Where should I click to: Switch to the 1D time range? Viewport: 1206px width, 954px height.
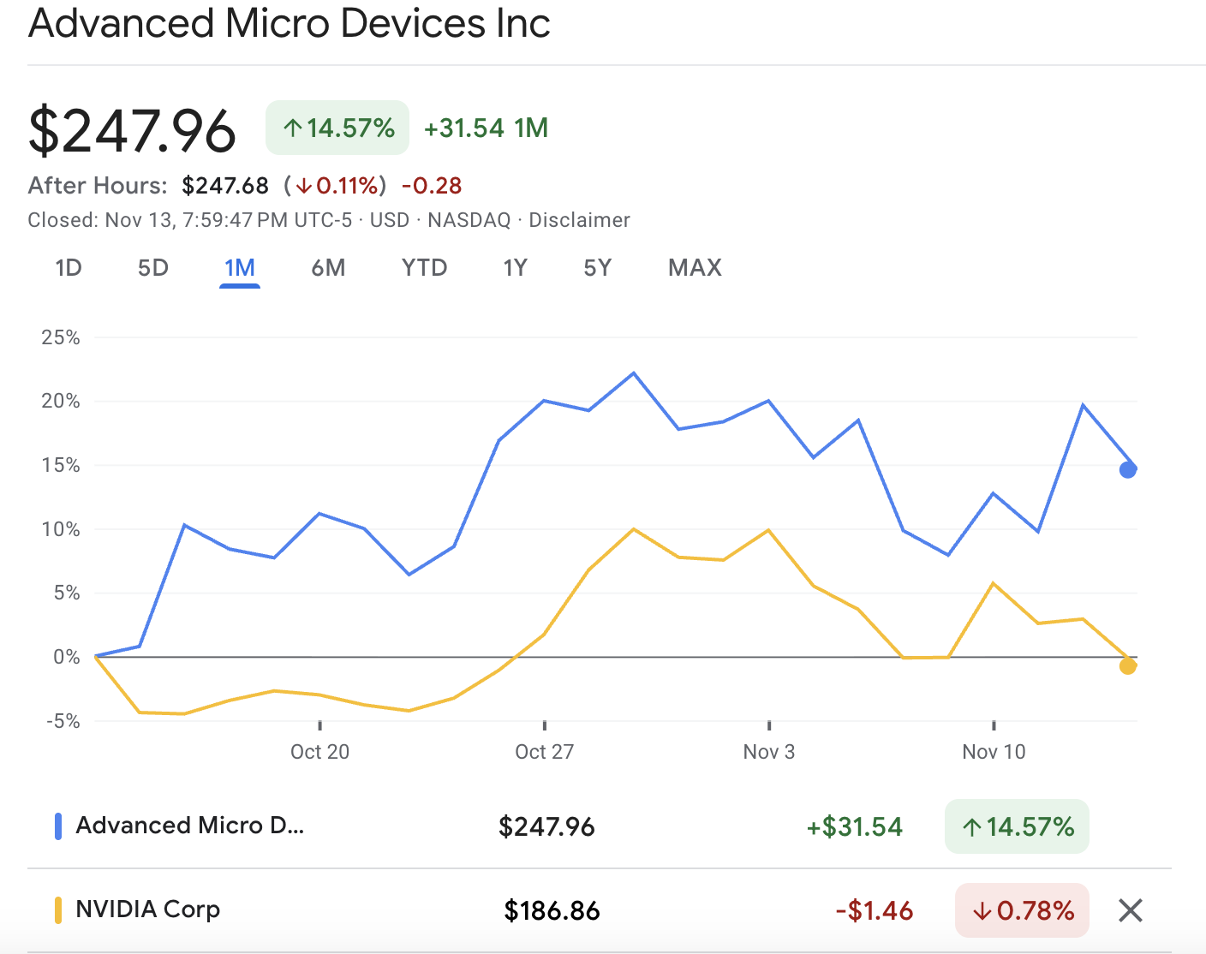[69, 267]
